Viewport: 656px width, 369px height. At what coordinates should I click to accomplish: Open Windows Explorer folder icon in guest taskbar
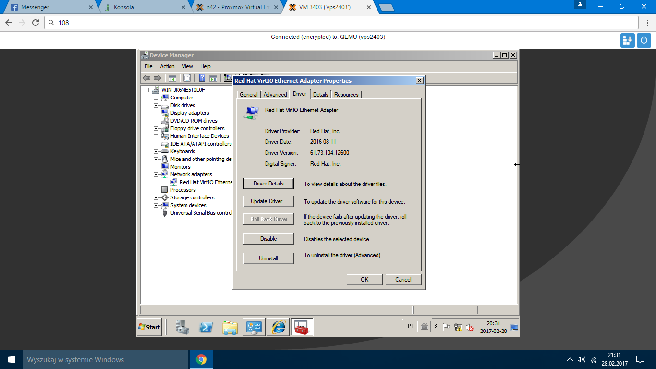point(230,327)
